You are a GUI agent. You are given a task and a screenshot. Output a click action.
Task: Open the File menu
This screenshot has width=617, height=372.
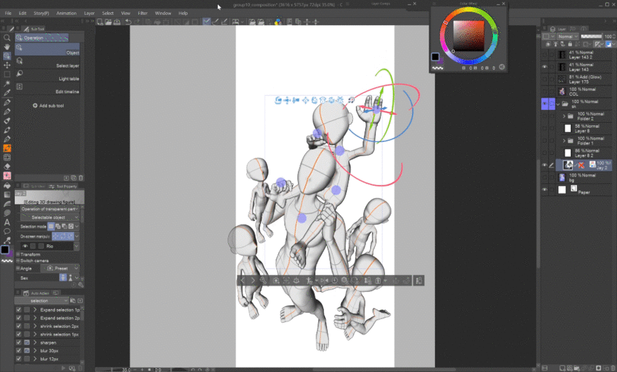(8, 13)
